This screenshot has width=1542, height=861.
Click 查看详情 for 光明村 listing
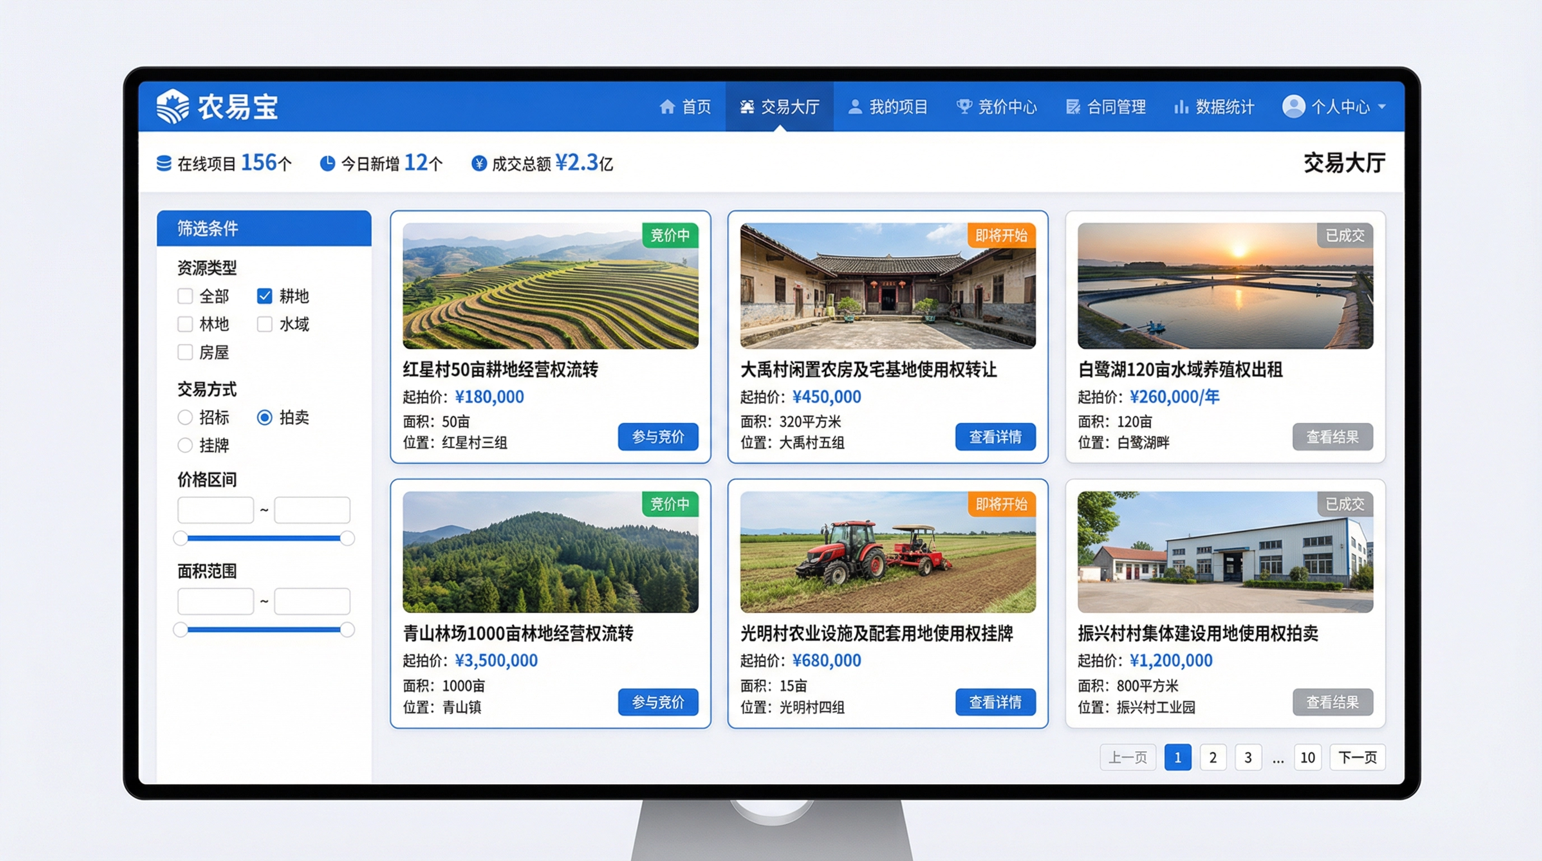(995, 702)
